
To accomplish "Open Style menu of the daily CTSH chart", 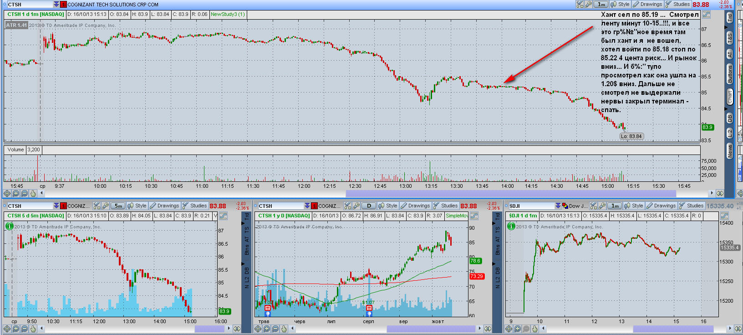I will (x=388, y=206).
